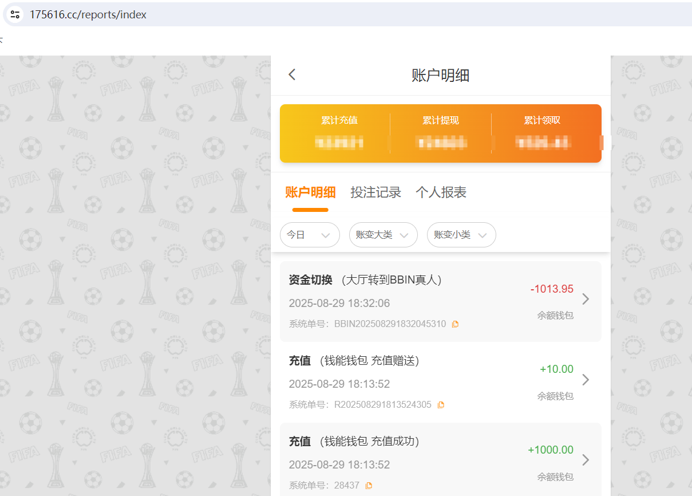This screenshot has width=692, height=496.
Task: Click the chevron beside the +1000.00 recharge entry
Action: 585,459
